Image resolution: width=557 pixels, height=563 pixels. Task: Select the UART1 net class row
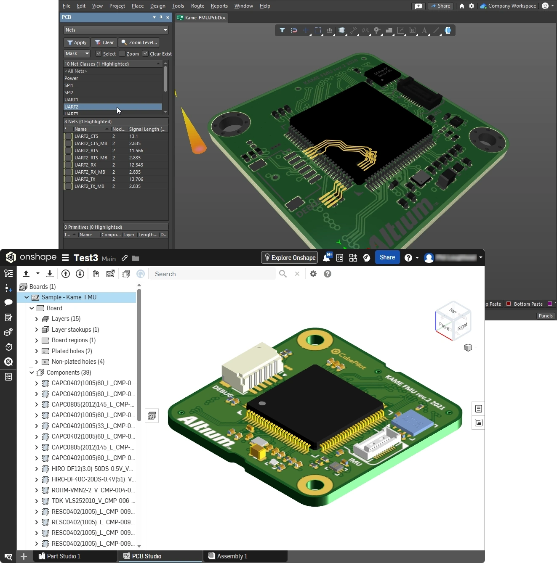(112, 100)
